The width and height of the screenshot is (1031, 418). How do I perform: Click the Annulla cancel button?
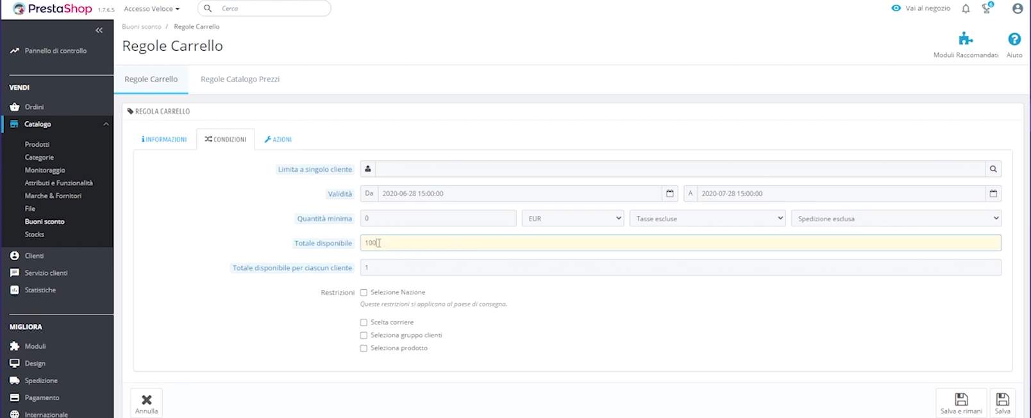coord(146,403)
